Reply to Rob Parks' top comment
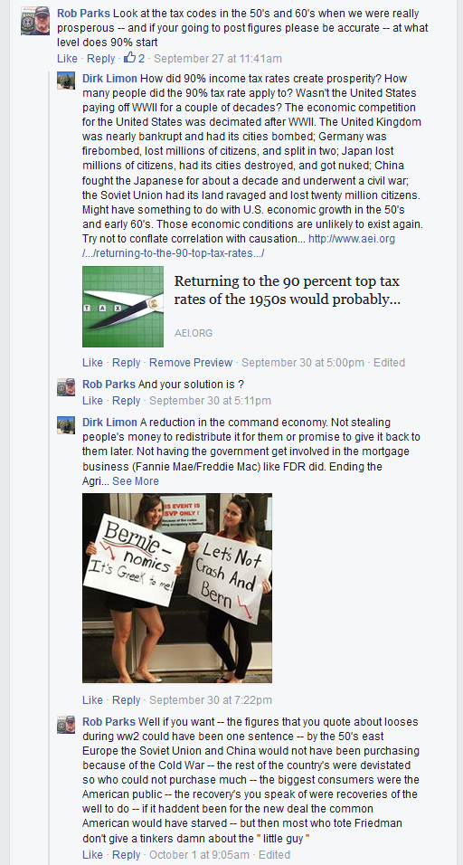The height and width of the screenshot is (865, 463). 101,58
